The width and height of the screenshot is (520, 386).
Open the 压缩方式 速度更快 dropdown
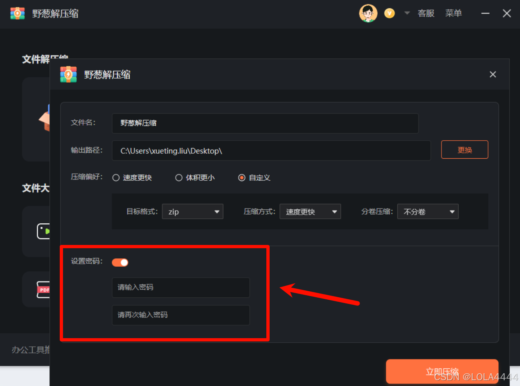[x=310, y=212]
